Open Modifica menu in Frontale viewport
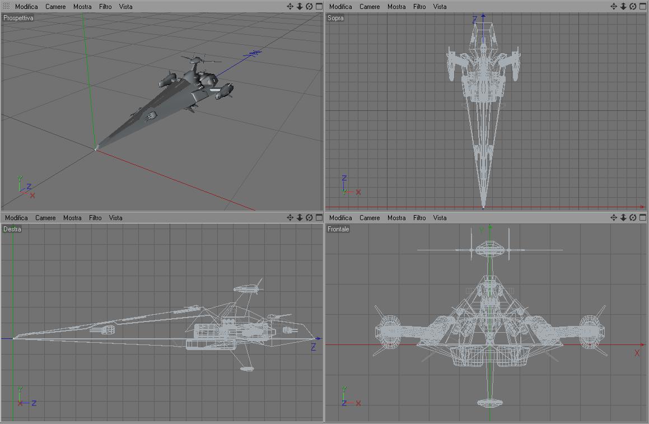Screen dimensions: 649x424 click(340, 218)
